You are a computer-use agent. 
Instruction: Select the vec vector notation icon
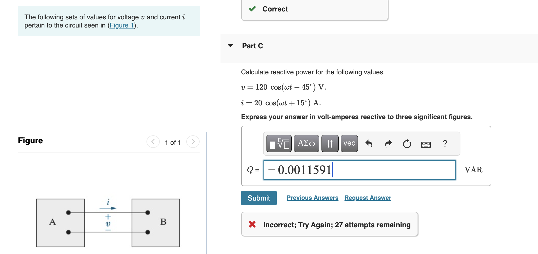(x=349, y=144)
